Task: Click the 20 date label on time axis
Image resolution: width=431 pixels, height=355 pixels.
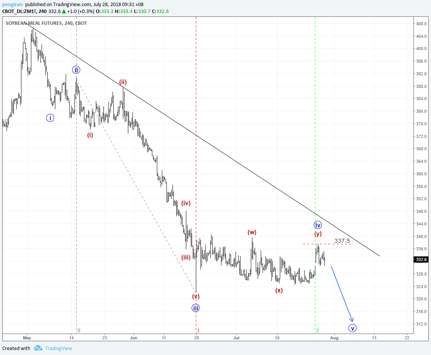Action: coord(196,338)
